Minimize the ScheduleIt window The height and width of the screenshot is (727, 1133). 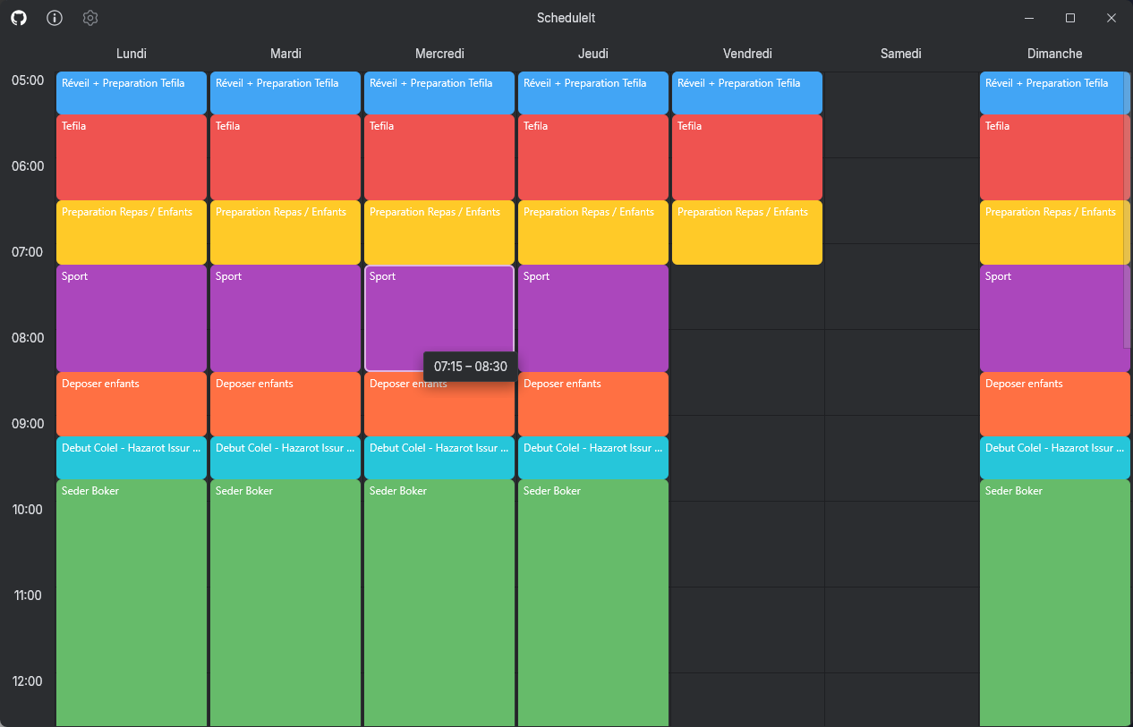pyautogui.click(x=1030, y=18)
